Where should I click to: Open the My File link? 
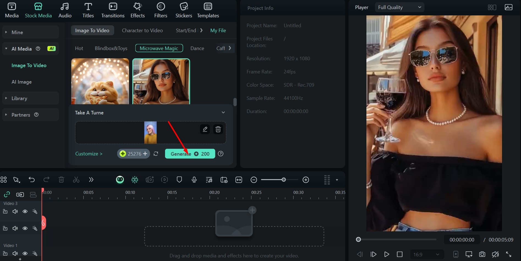(218, 31)
